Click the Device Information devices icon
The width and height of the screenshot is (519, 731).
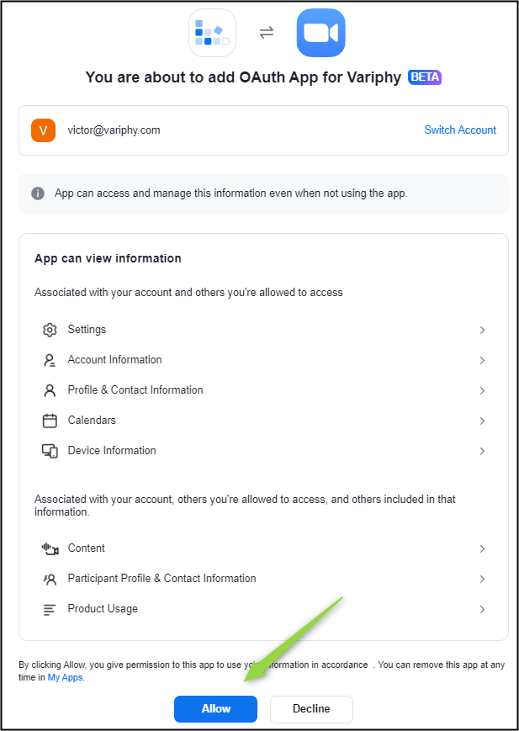point(50,451)
